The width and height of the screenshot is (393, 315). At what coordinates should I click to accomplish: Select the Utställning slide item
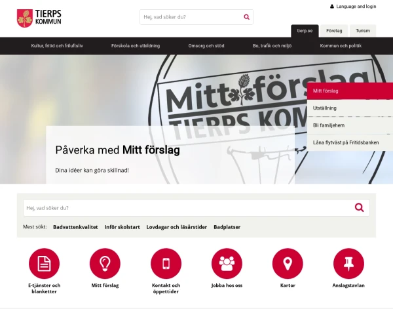(350, 108)
